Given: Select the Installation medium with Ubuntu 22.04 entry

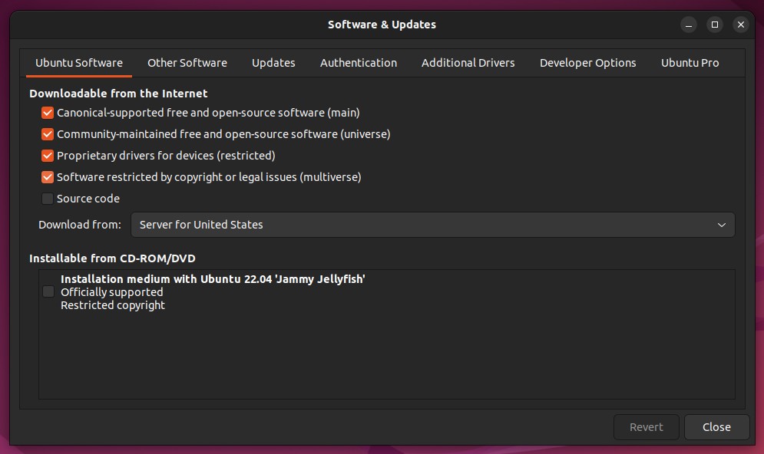Looking at the screenshot, I should [387, 292].
